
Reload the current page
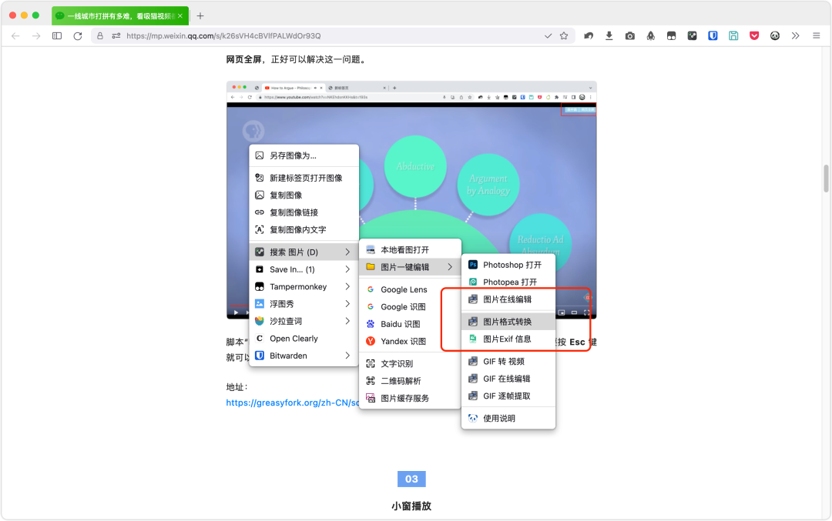tap(78, 36)
